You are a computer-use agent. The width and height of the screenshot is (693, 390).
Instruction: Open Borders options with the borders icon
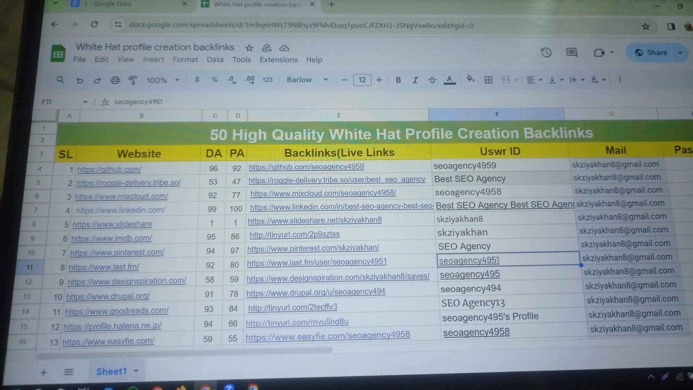pyautogui.click(x=489, y=80)
